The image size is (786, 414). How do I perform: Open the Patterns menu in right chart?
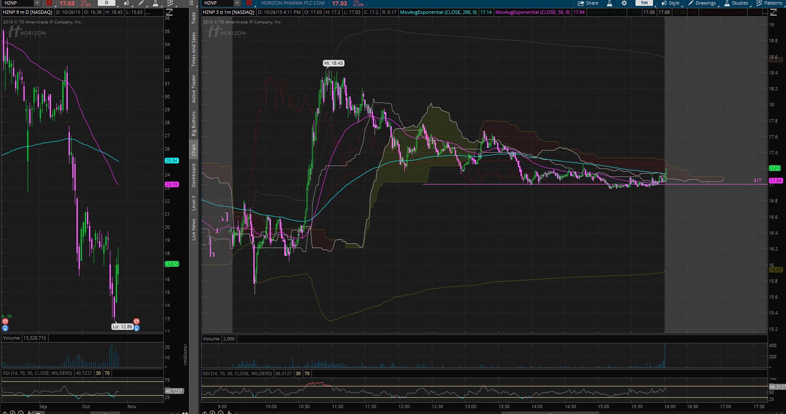[x=769, y=3]
